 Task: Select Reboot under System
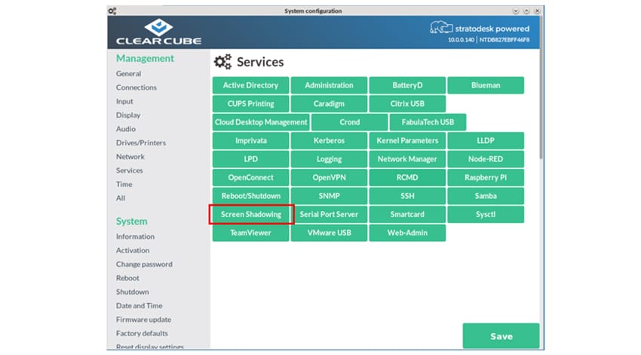[x=127, y=278]
